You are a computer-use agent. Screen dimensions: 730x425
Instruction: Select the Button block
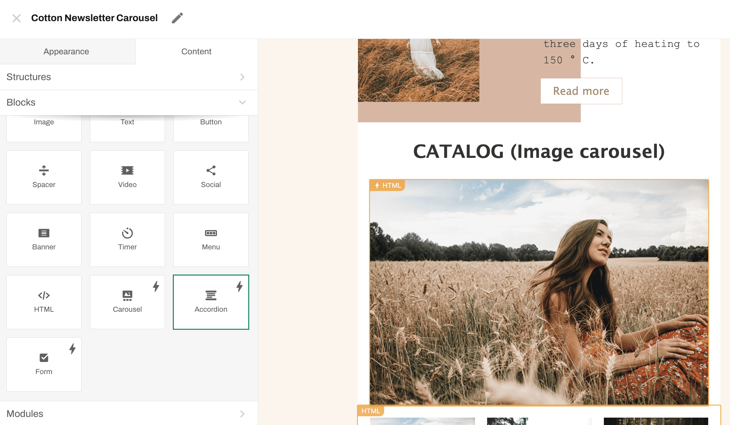point(211,128)
